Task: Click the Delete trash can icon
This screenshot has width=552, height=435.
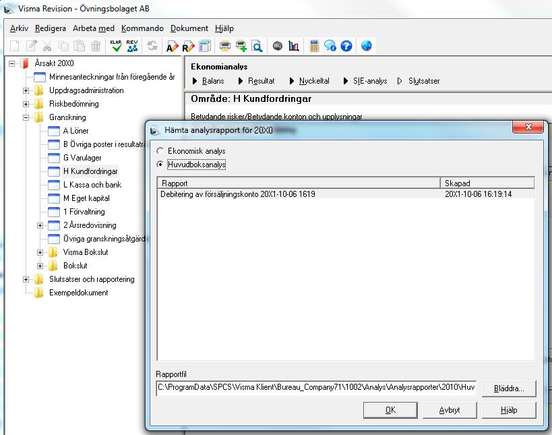Action: (96, 46)
